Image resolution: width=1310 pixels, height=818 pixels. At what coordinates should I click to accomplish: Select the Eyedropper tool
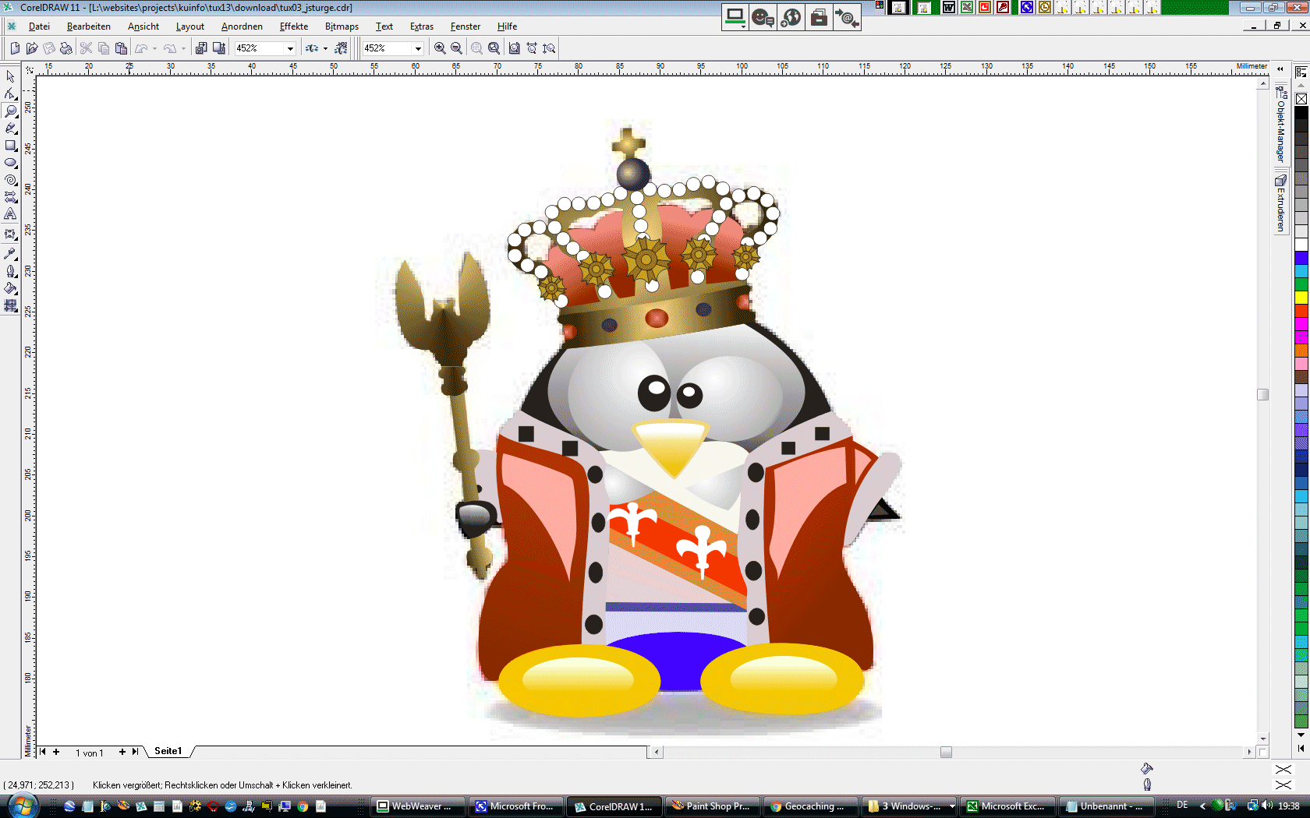10,253
